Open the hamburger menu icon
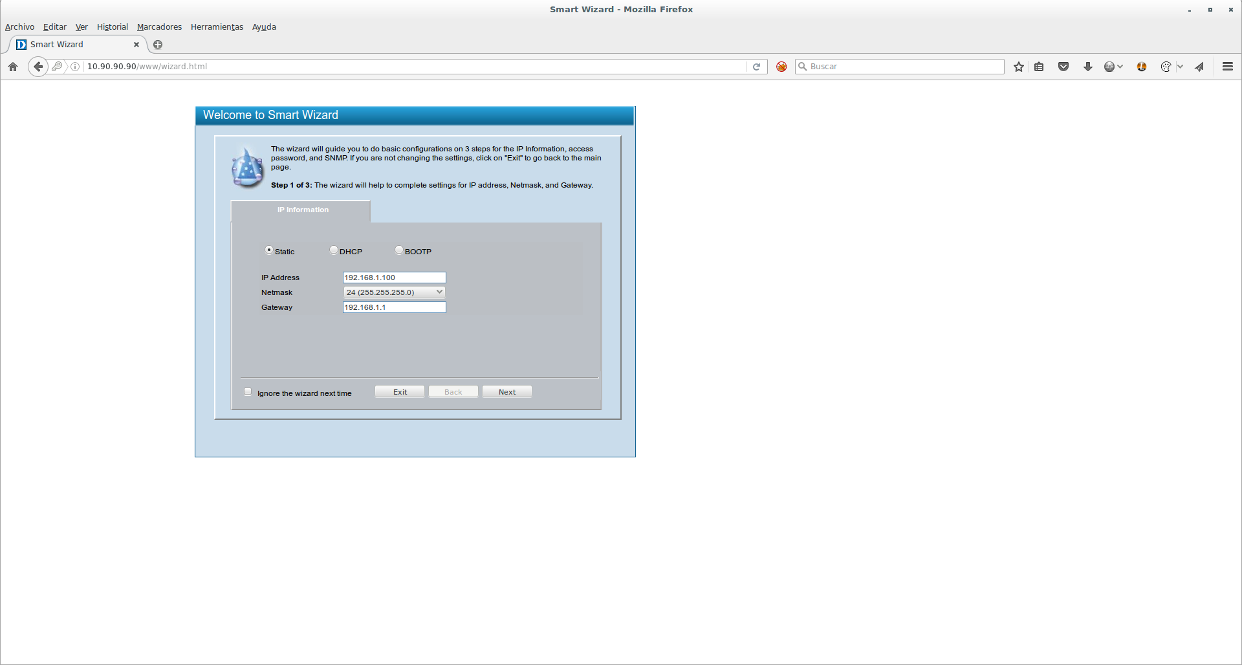 (x=1228, y=67)
